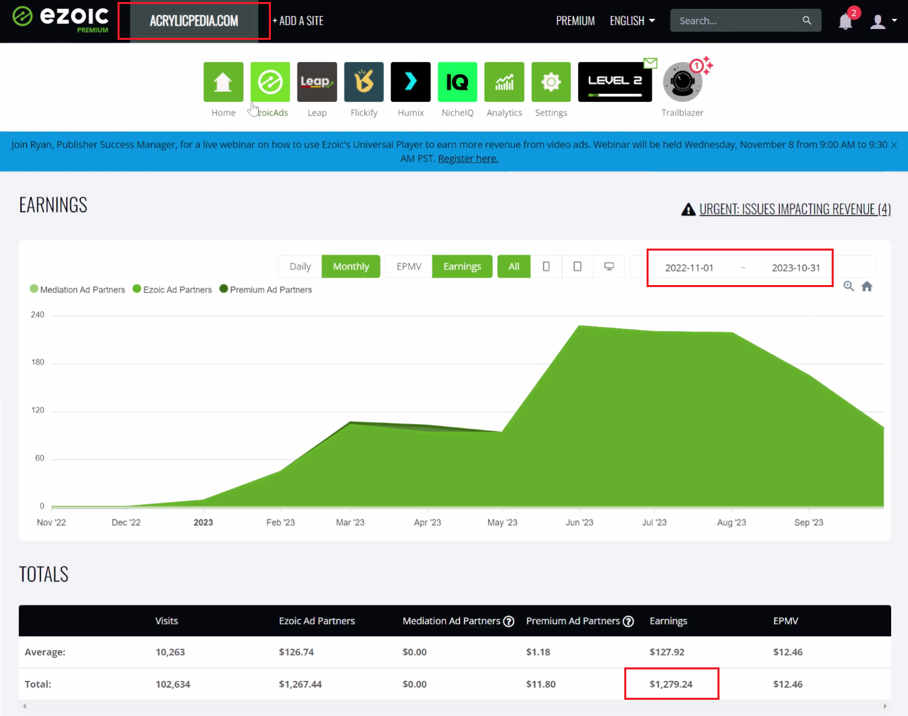
Task: Open the Humix app icon
Action: [411, 82]
